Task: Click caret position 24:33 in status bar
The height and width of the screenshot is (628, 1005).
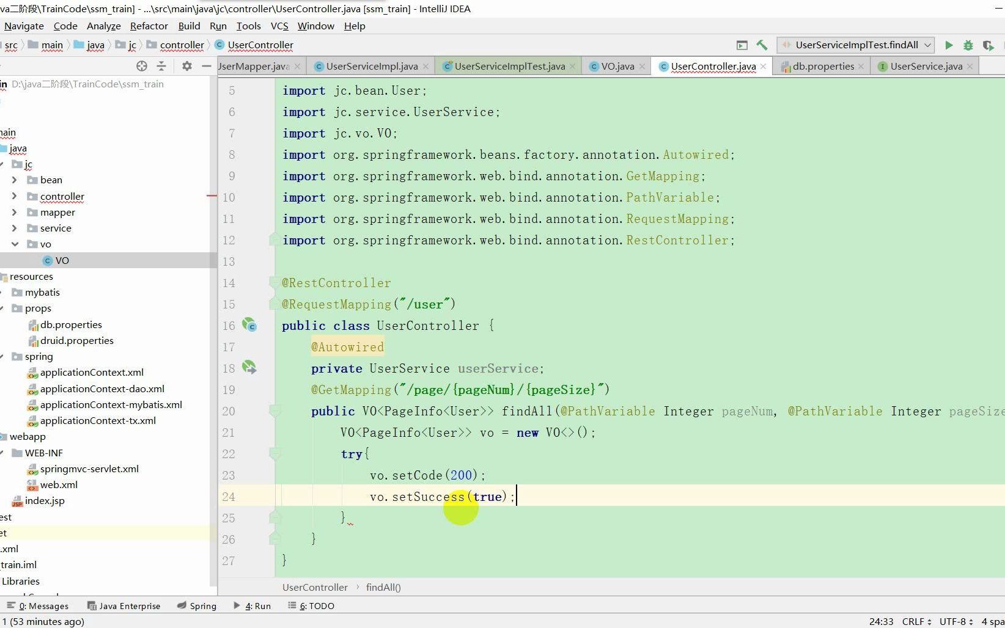Action: pos(881,621)
